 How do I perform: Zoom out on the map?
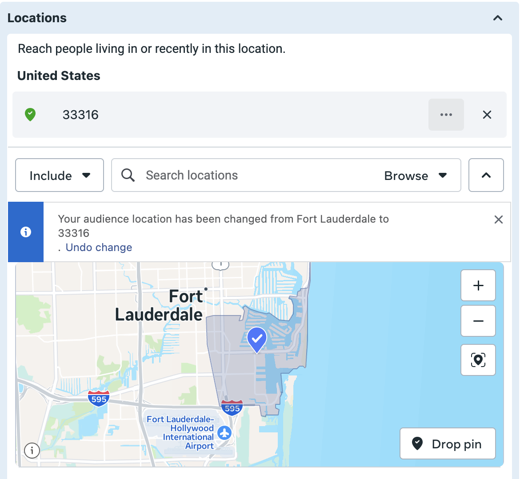[478, 321]
